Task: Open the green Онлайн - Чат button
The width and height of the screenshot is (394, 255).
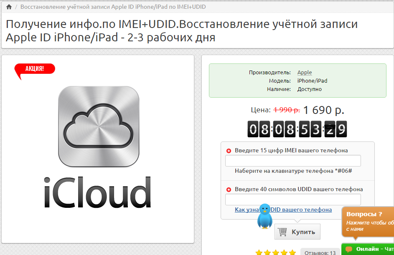Action: pos(368,249)
